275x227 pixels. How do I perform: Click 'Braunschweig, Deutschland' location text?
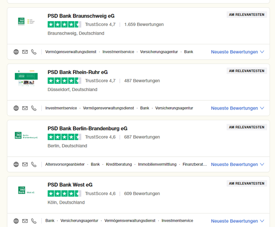[76, 33]
